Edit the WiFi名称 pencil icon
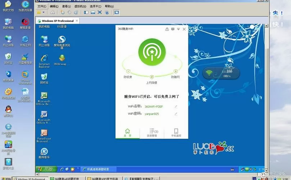Image resolution: width=291 pixels, height=180 pixels. point(176,107)
